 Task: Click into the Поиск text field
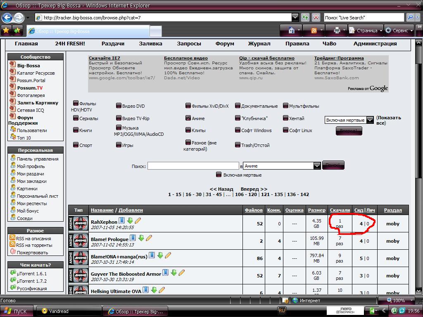coord(193,166)
